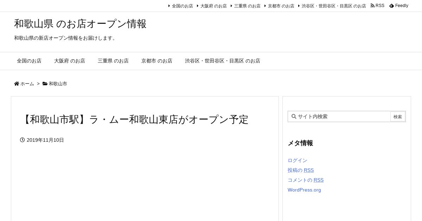422x221 pixels.
Task: Open 全国のお店 in top utility bar
Action: pyautogui.click(x=183, y=6)
